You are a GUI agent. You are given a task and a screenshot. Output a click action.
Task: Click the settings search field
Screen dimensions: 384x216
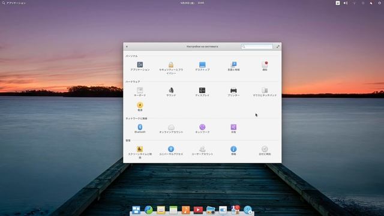click(x=257, y=47)
